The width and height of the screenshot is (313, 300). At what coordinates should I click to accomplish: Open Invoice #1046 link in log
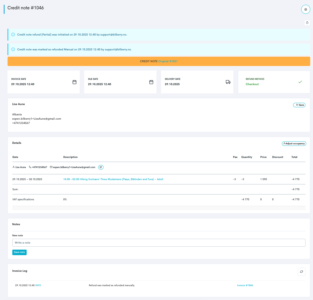(245, 285)
